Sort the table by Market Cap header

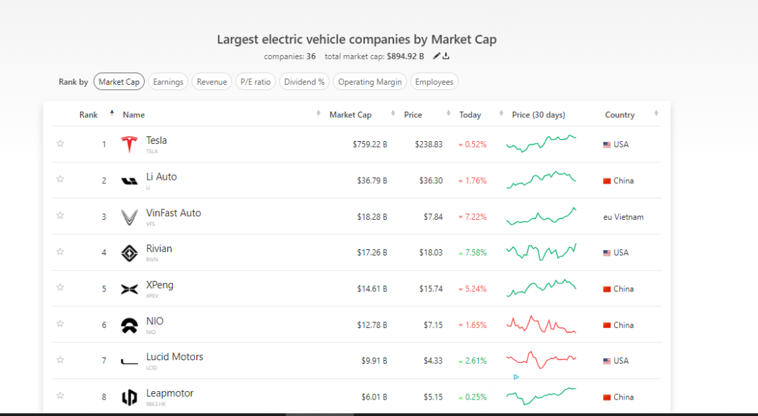click(350, 115)
